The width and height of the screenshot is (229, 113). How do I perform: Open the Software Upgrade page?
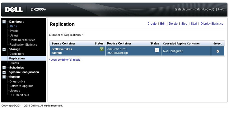coord(21,86)
